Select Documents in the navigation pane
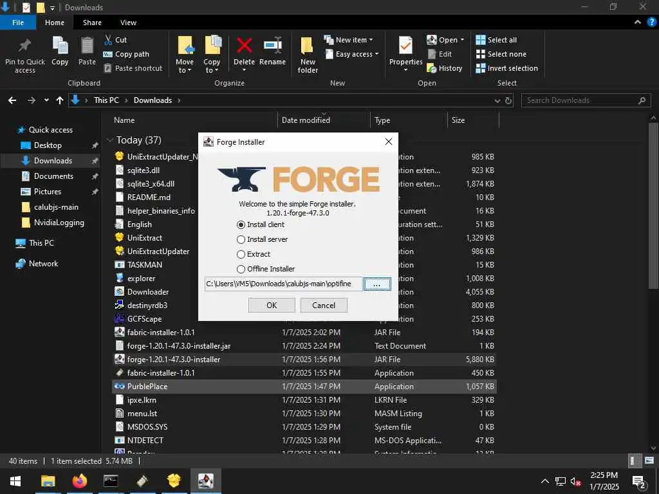Viewport: 659px width, 494px height. click(53, 176)
